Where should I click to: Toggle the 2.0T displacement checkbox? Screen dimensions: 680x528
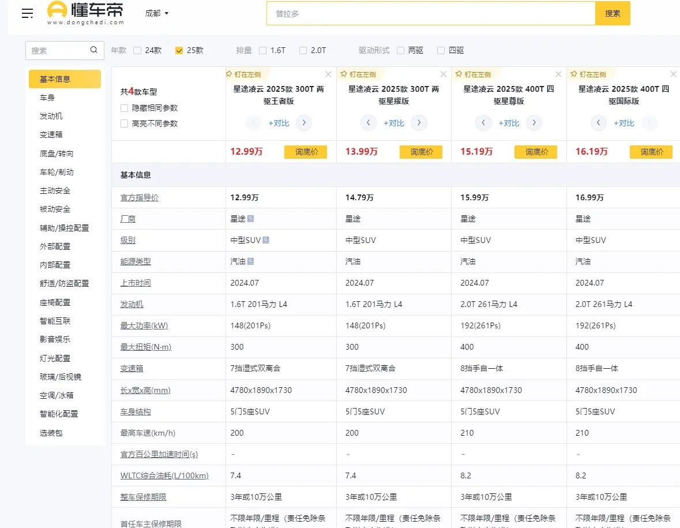pyautogui.click(x=303, y=50)
